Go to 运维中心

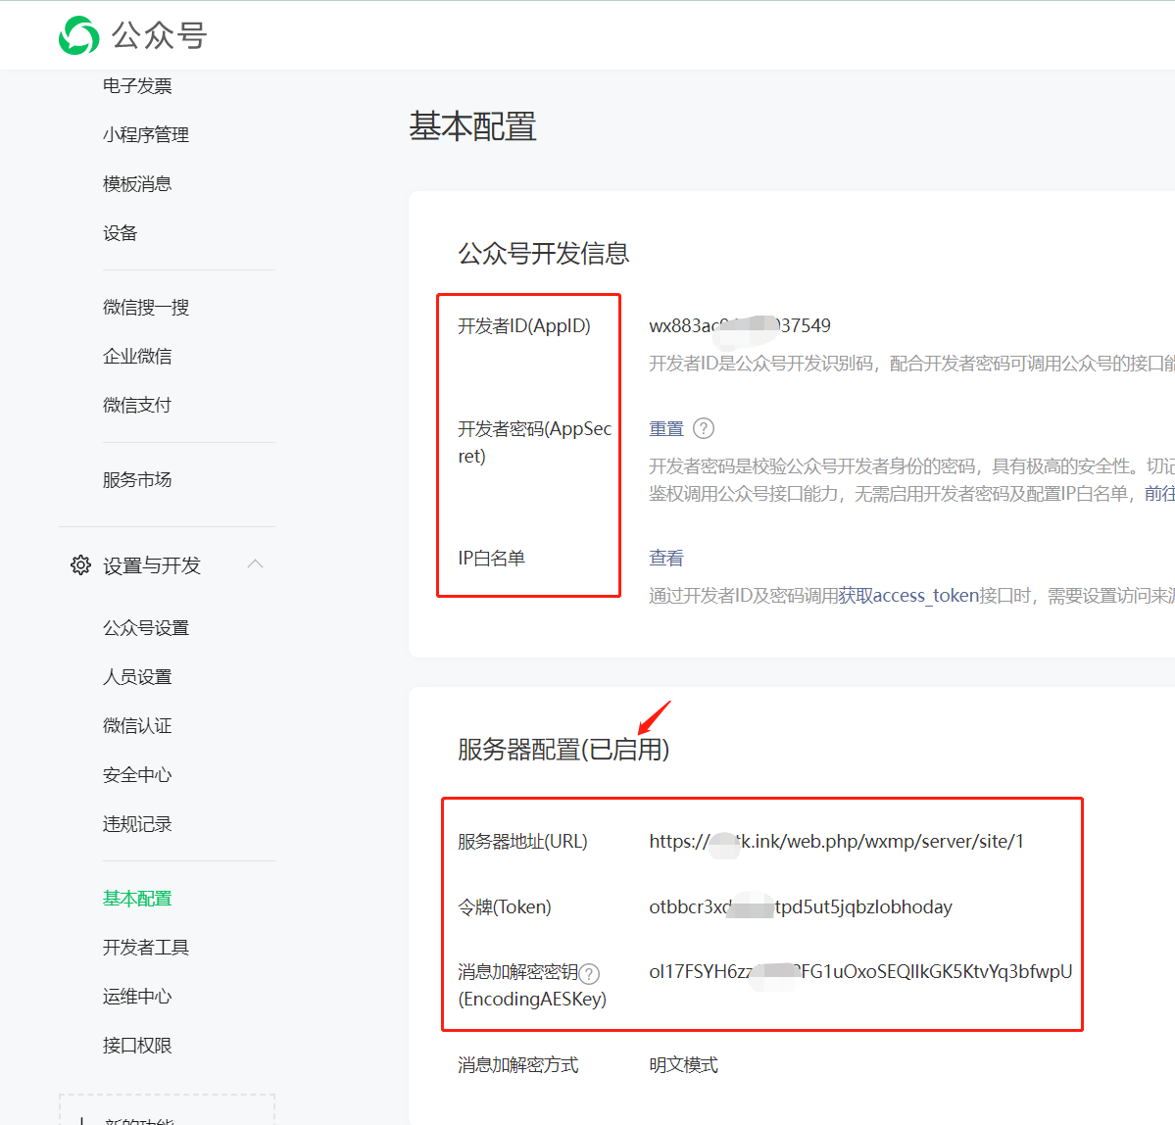[136, 996]
